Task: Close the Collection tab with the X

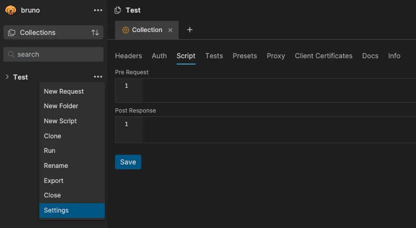Action: (x=170, y=30)
